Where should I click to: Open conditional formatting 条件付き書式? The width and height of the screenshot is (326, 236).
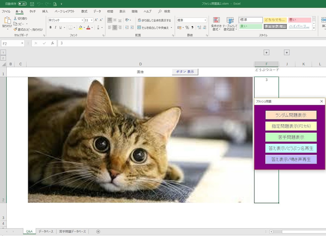tap(216, 24)
